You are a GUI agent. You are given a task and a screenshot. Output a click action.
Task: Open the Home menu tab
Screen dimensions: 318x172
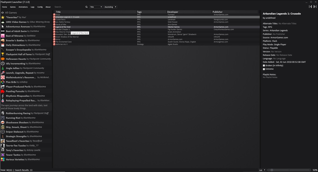pyautogui.click(x=5, y=7)
